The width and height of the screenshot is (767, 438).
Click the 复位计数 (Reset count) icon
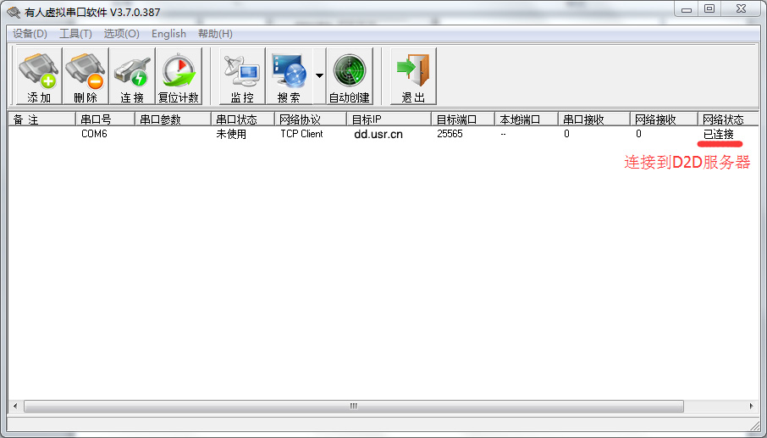click(x=179, y=76)
